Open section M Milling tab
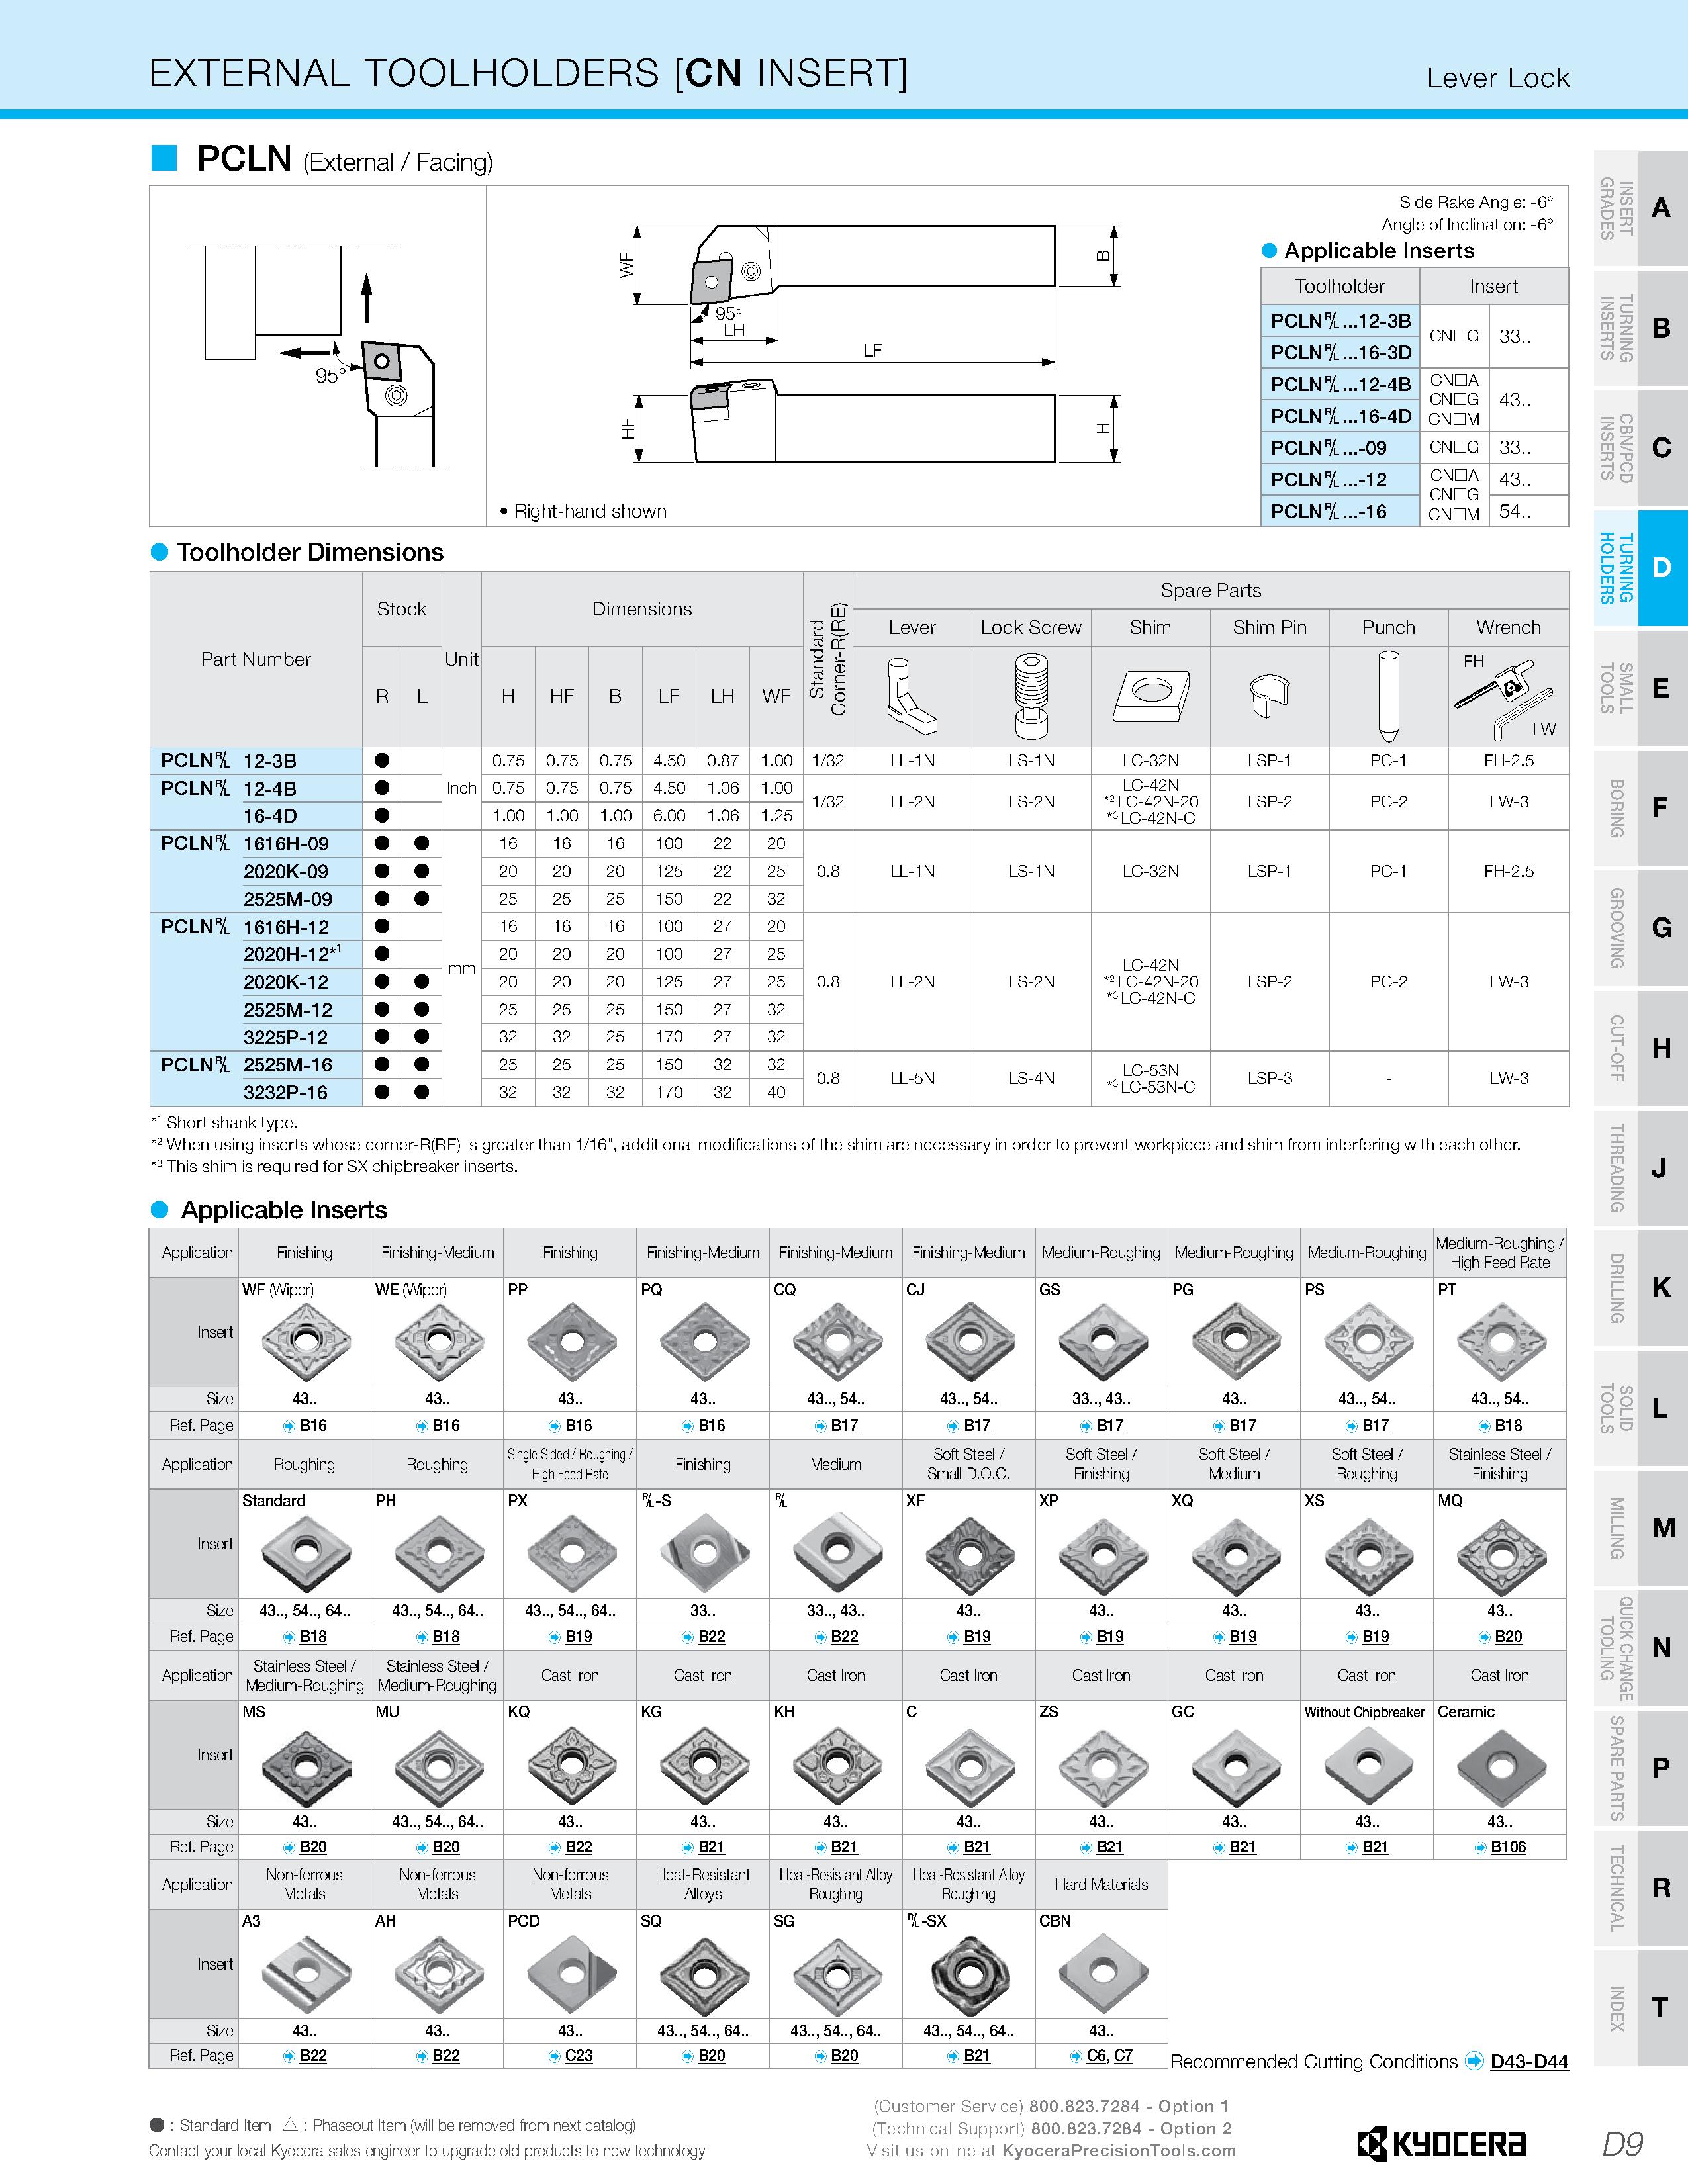The width and height of the screenshot is (1688, 2184). (x=1640, y=1527)
